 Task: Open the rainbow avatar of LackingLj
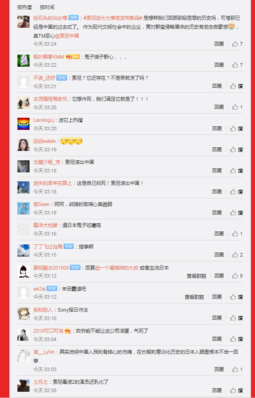tap(23, 124)
